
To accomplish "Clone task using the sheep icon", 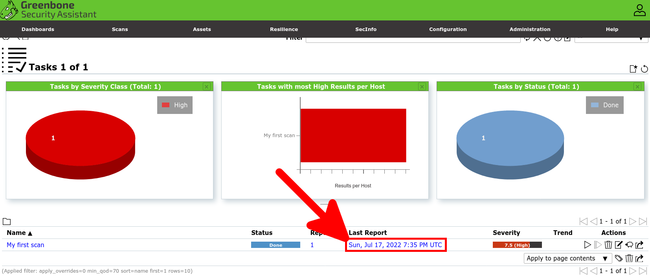I will (x=629, y=245).
